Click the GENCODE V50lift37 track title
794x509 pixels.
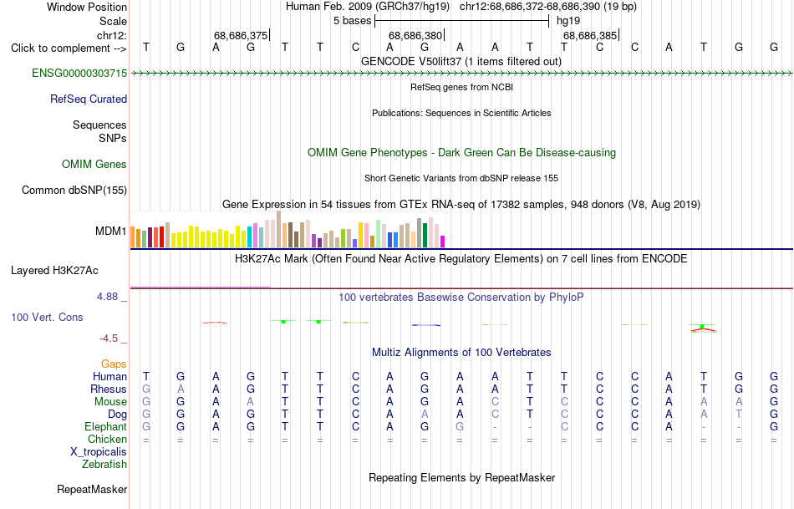point(461,61)
